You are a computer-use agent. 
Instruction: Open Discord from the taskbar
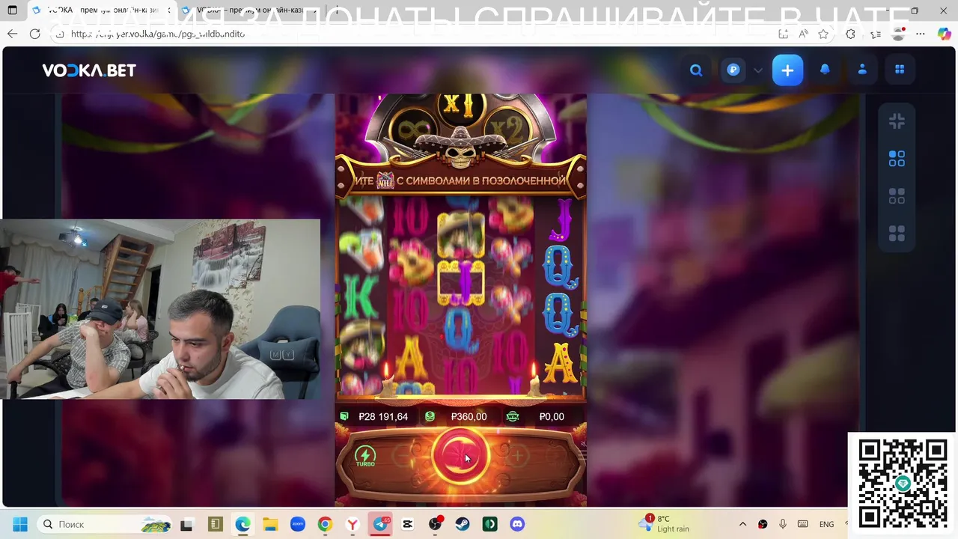(517, 524)
